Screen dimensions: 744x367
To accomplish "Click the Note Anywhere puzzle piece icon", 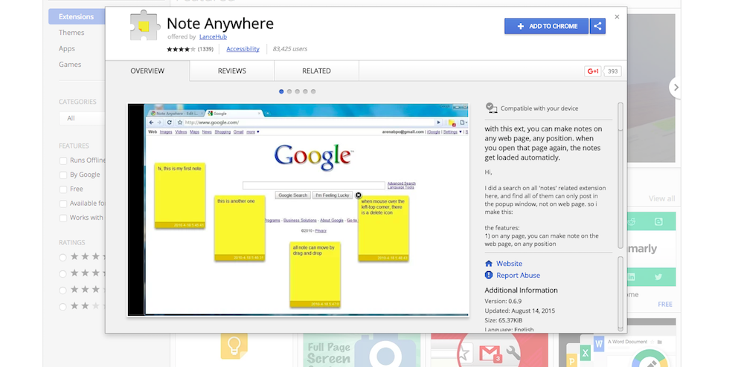I will [x=144, y=28].
